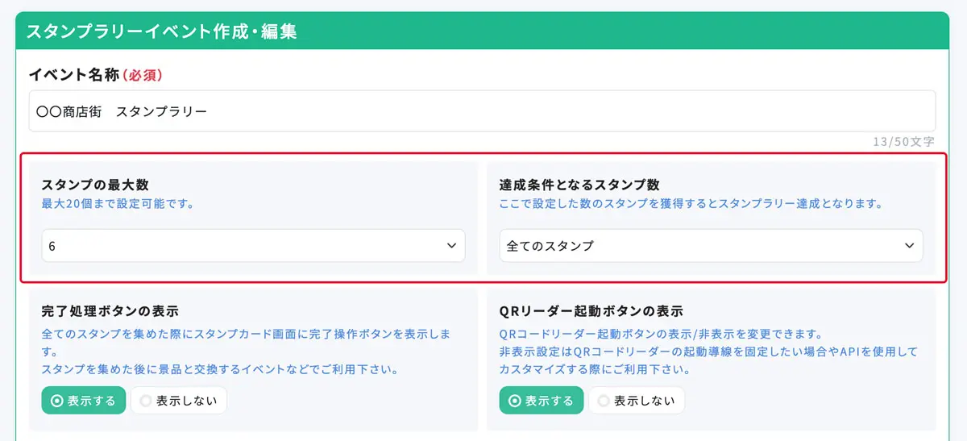Viewport: 967px width, 441px height.
Task: Click the スタンプの最大数 heading
Action: (95, 185)
